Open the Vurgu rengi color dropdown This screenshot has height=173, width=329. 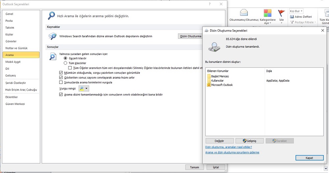pyautogui.click(x=84, y=88)
